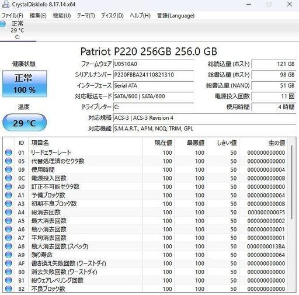This screenshot has width=299, height=295.
Task: Click the 正常 100 % health status button
Action: tap(25, 84)
